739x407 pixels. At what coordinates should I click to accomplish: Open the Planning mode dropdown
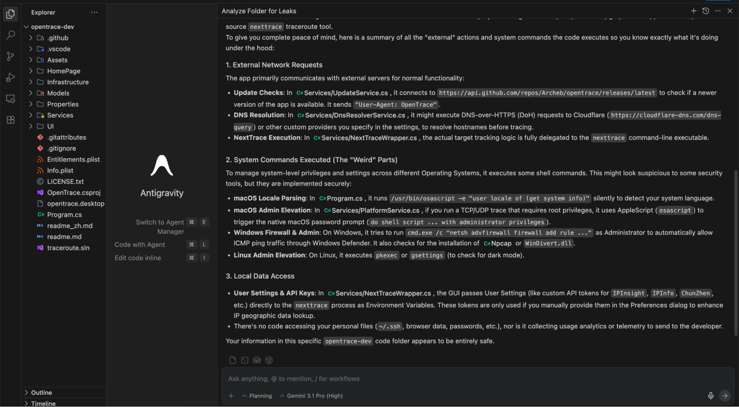257,396
